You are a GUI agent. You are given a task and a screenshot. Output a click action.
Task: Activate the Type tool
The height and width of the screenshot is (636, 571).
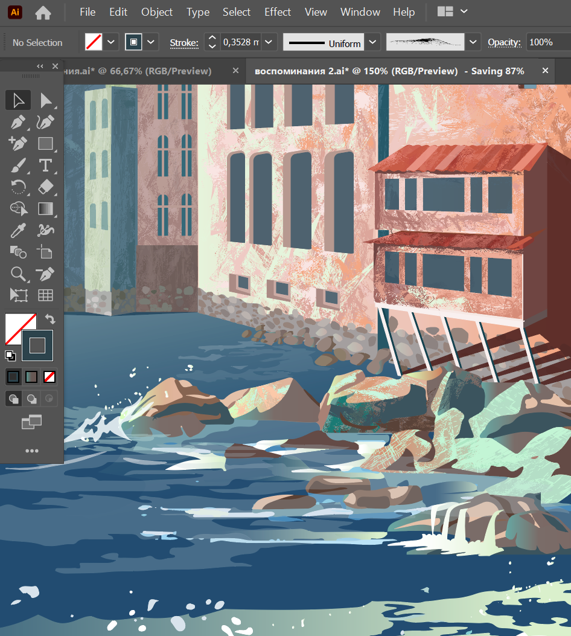click(46, 165)
